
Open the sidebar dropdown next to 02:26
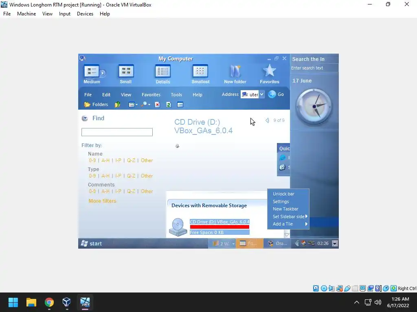335,243
